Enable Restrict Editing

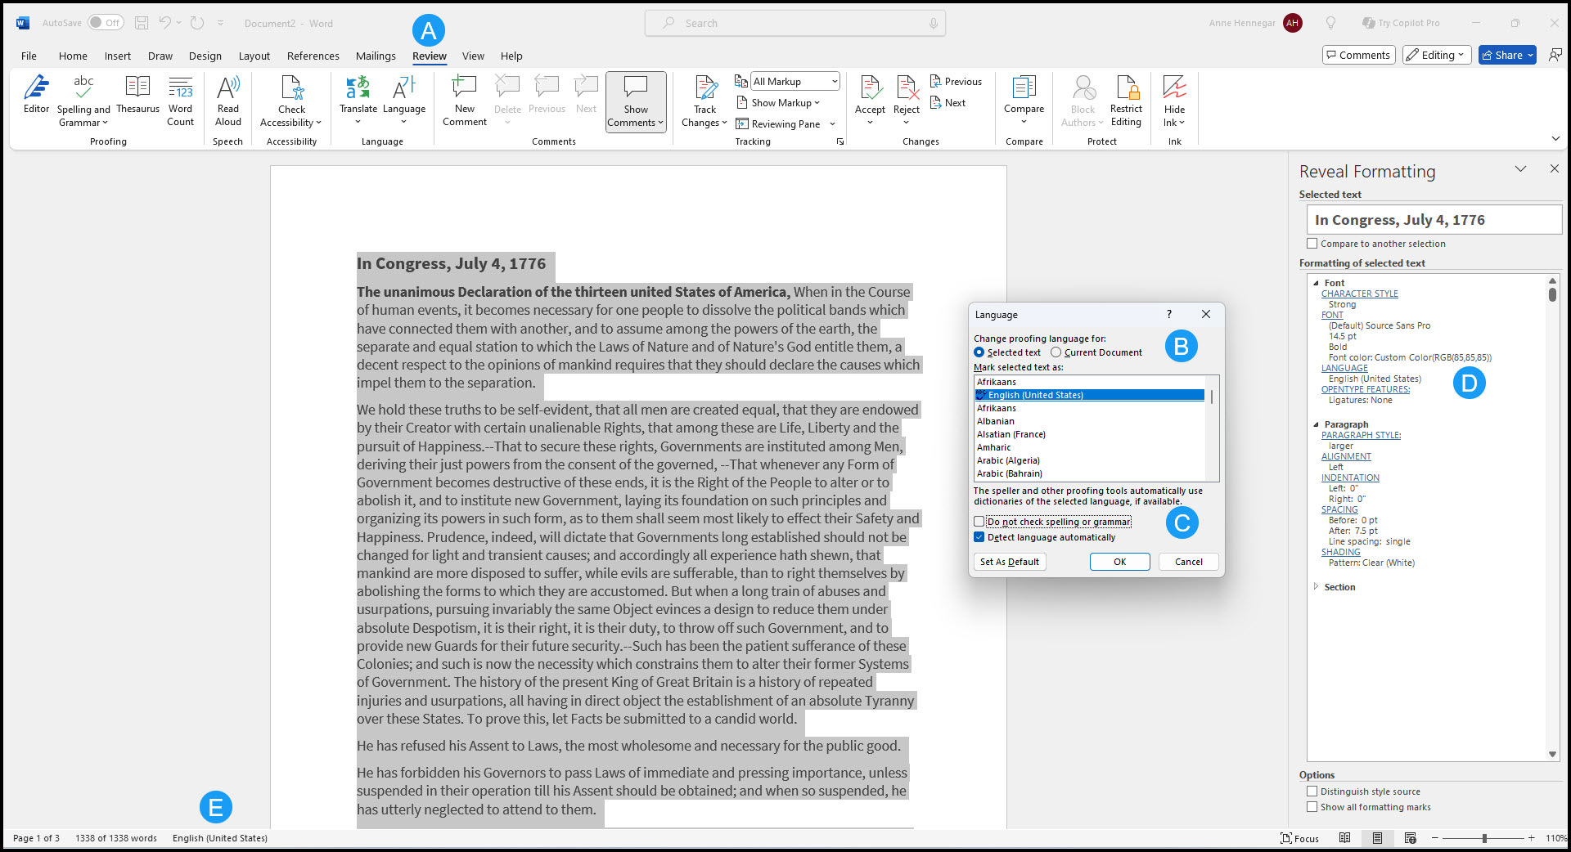pos(1127,98)
